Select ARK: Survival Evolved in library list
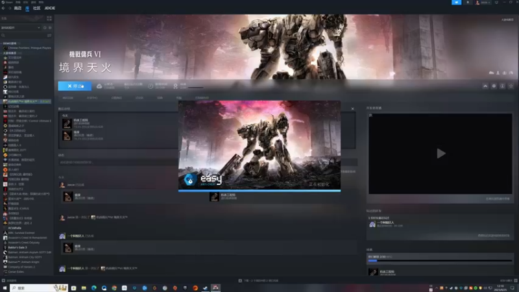The height and width of the screenshot is (292, 519). (19, 233)
